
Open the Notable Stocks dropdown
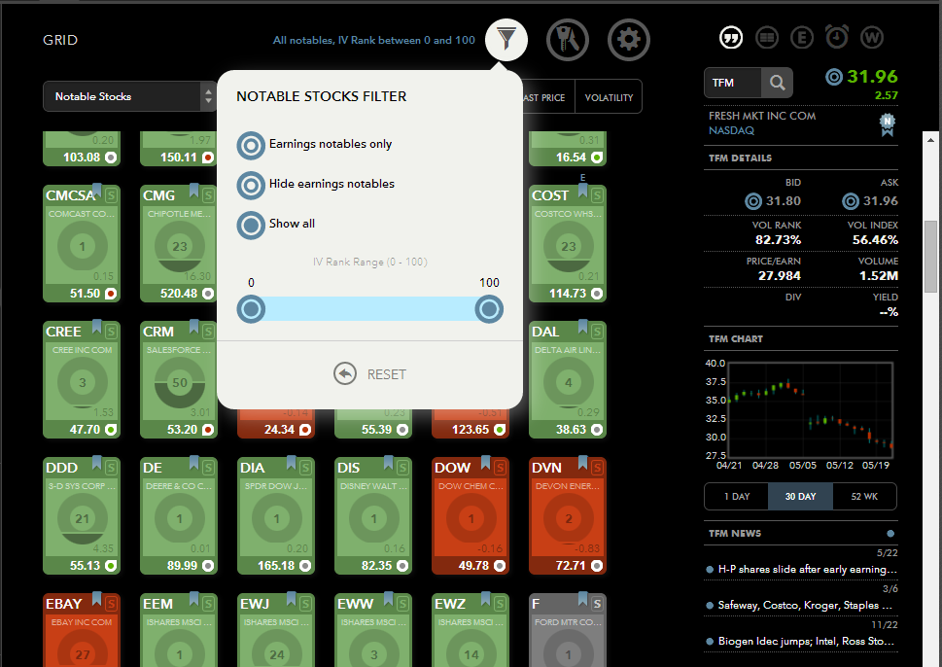point(129,96)
